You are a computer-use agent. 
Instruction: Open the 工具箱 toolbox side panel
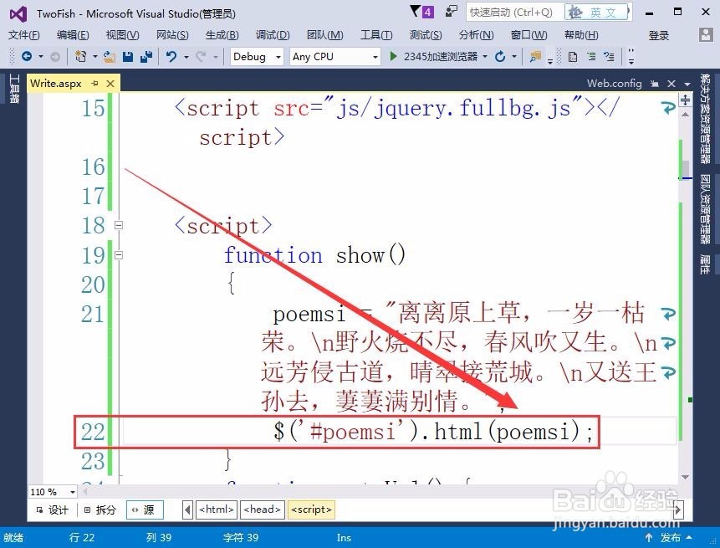[x=14, y=89]
